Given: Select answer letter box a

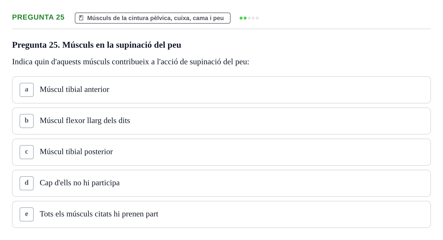Looking at the screenshot, I should [27, 90].
